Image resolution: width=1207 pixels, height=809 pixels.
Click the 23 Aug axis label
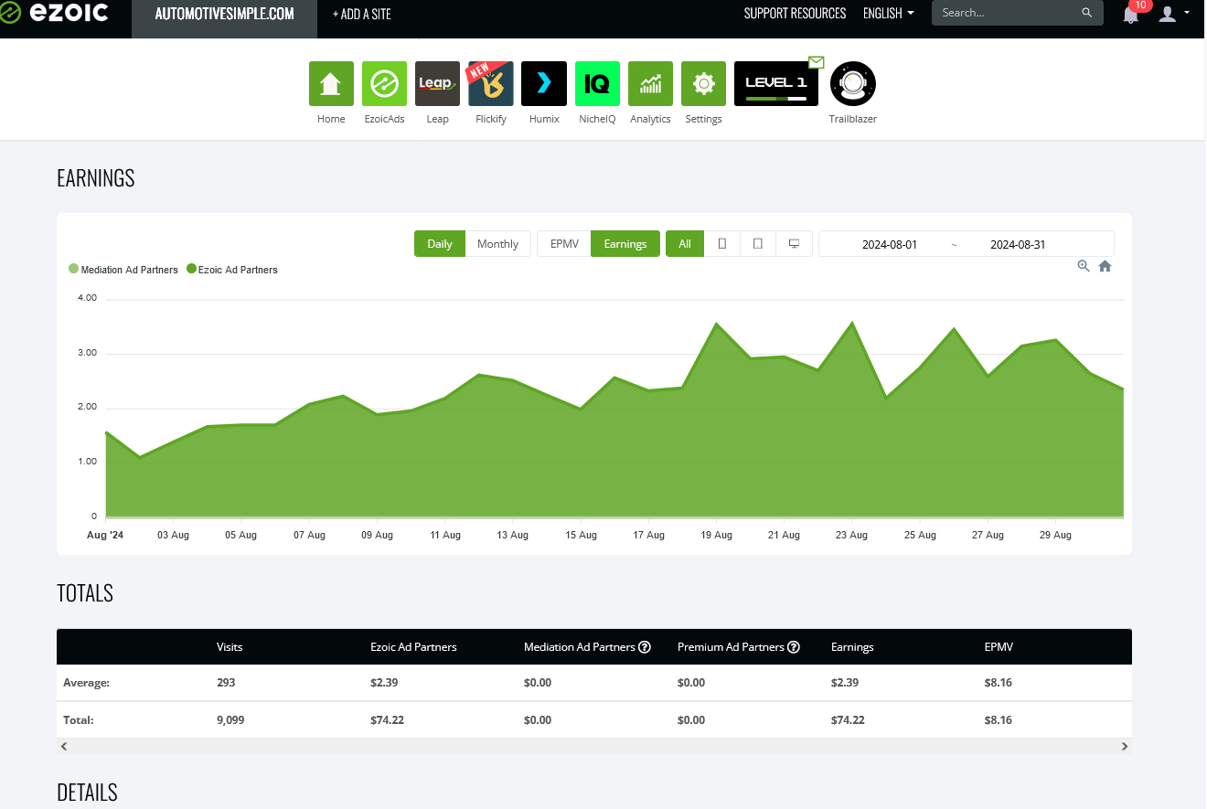coord(851,535)
